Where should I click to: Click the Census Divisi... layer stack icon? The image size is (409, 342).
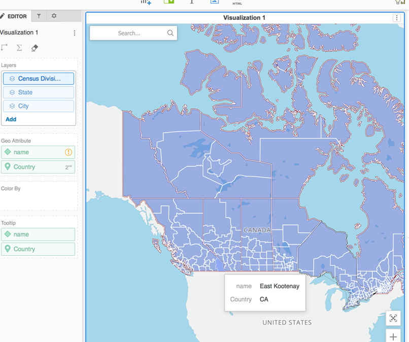[x=12, y=79]
